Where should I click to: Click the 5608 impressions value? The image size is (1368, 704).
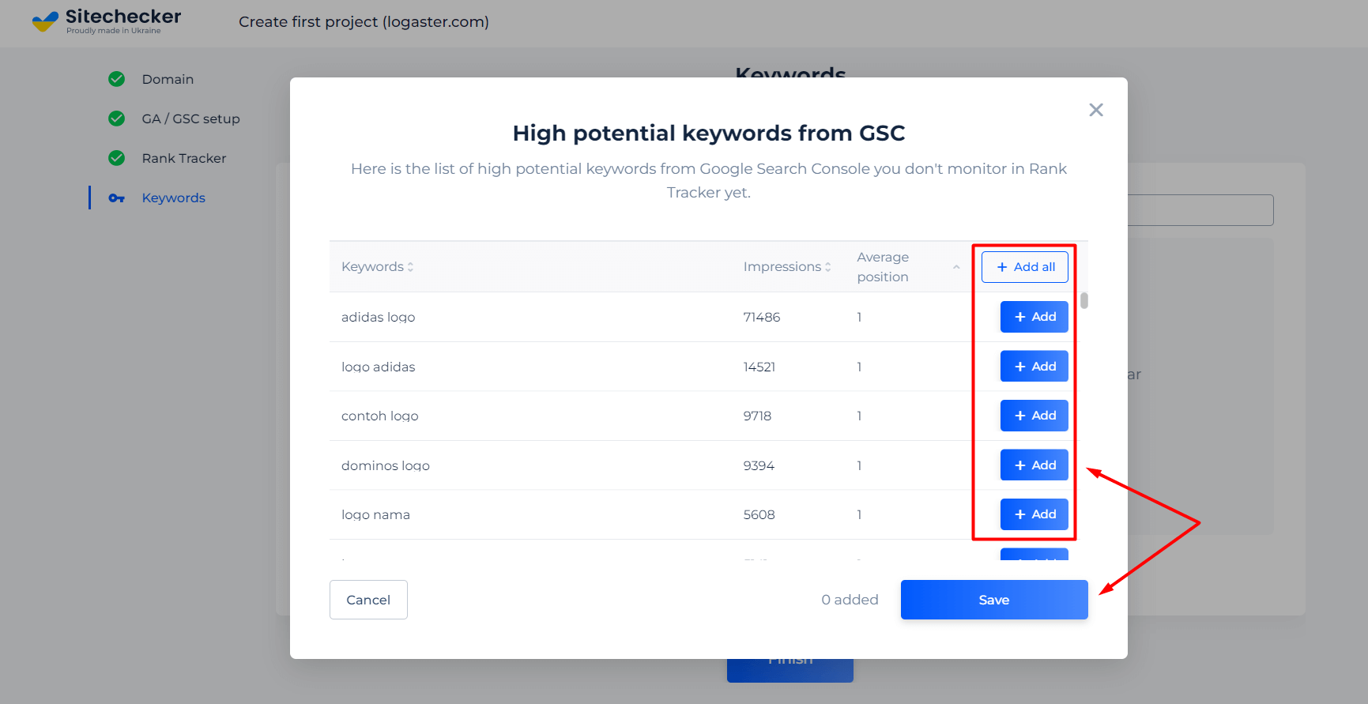(x=759, y=515)
